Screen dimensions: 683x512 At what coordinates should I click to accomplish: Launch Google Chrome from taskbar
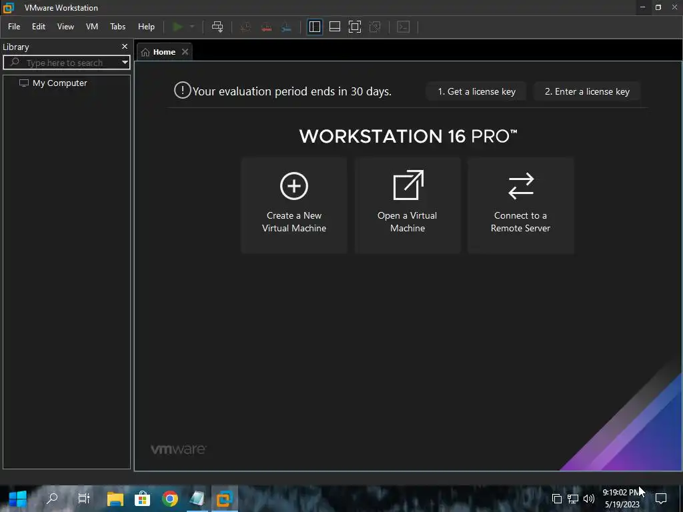pos(170,499)
